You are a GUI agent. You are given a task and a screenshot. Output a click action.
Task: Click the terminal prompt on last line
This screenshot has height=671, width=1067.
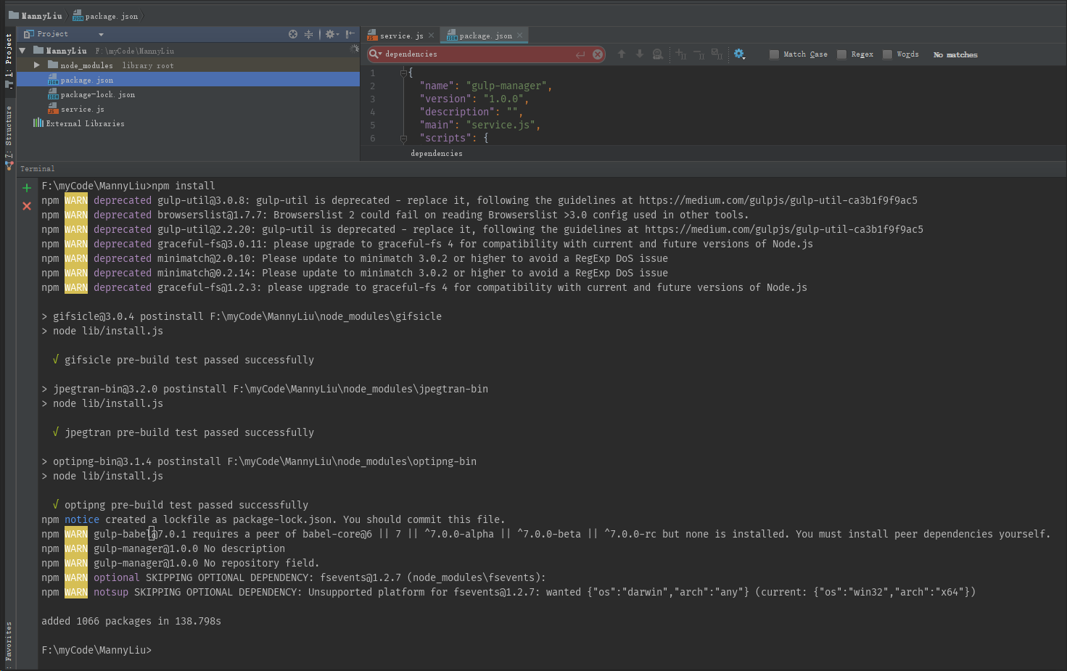coord(96,650)
